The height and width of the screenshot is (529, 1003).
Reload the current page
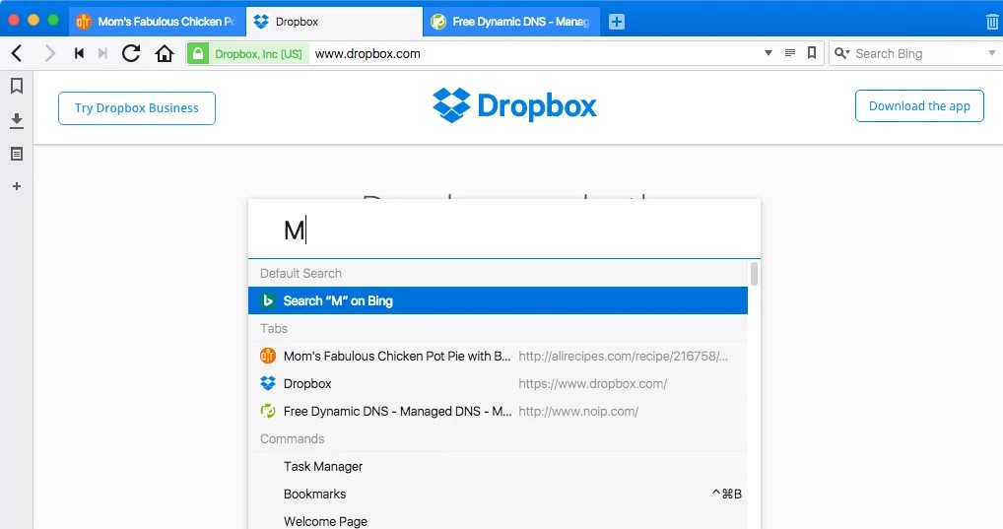point(131,54)
